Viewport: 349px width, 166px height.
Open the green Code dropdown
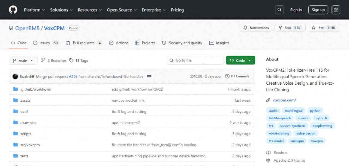pos(240,60)
